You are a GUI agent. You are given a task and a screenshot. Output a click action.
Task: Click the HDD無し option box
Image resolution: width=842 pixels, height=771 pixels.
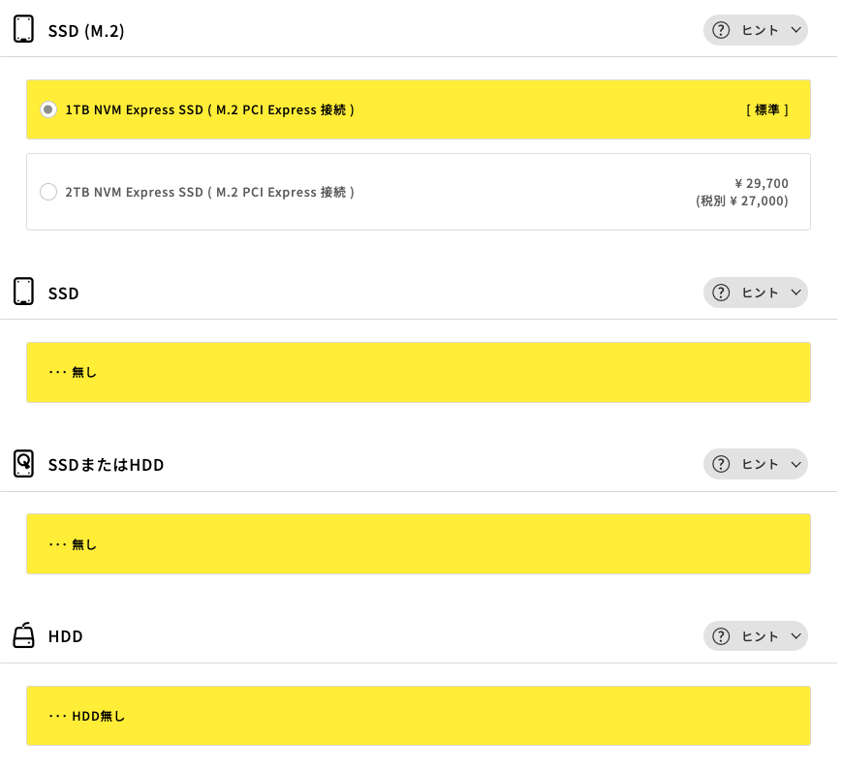pyautogui.click(x=419, y=716)
